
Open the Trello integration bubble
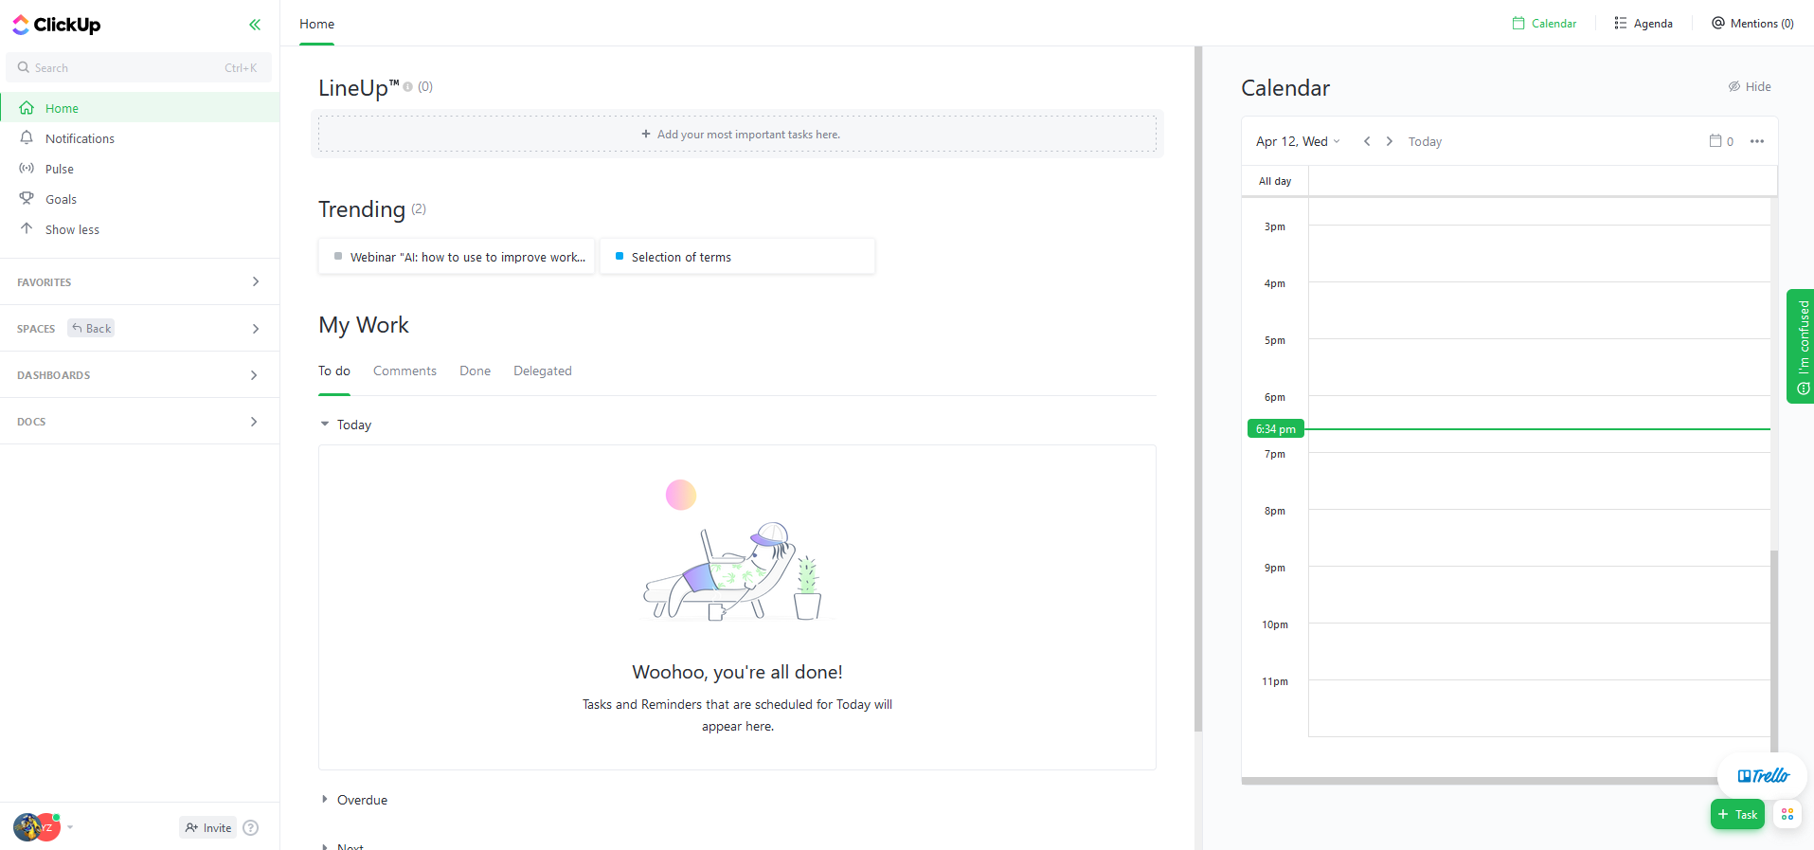[1761, 775]
